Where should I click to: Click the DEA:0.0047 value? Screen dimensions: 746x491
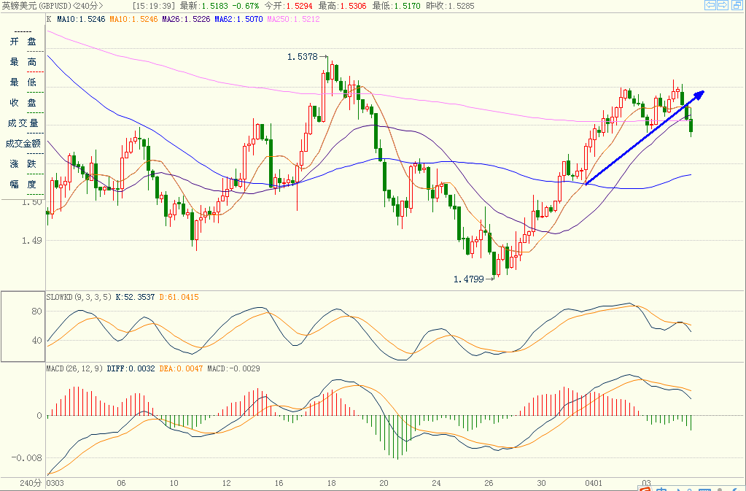[x=181, y=368]
